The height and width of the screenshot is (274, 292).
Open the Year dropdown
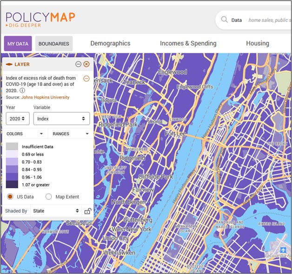coord(18,119)
